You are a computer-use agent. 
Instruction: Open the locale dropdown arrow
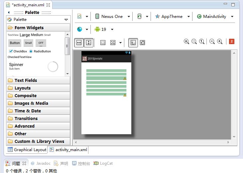(x=87, y=29)
